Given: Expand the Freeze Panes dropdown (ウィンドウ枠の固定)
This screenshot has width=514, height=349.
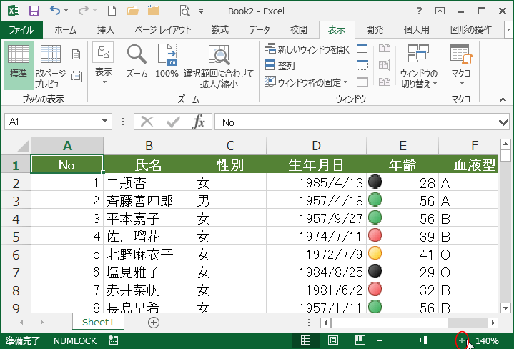Looking at the screenshot, I should point(306,82).
